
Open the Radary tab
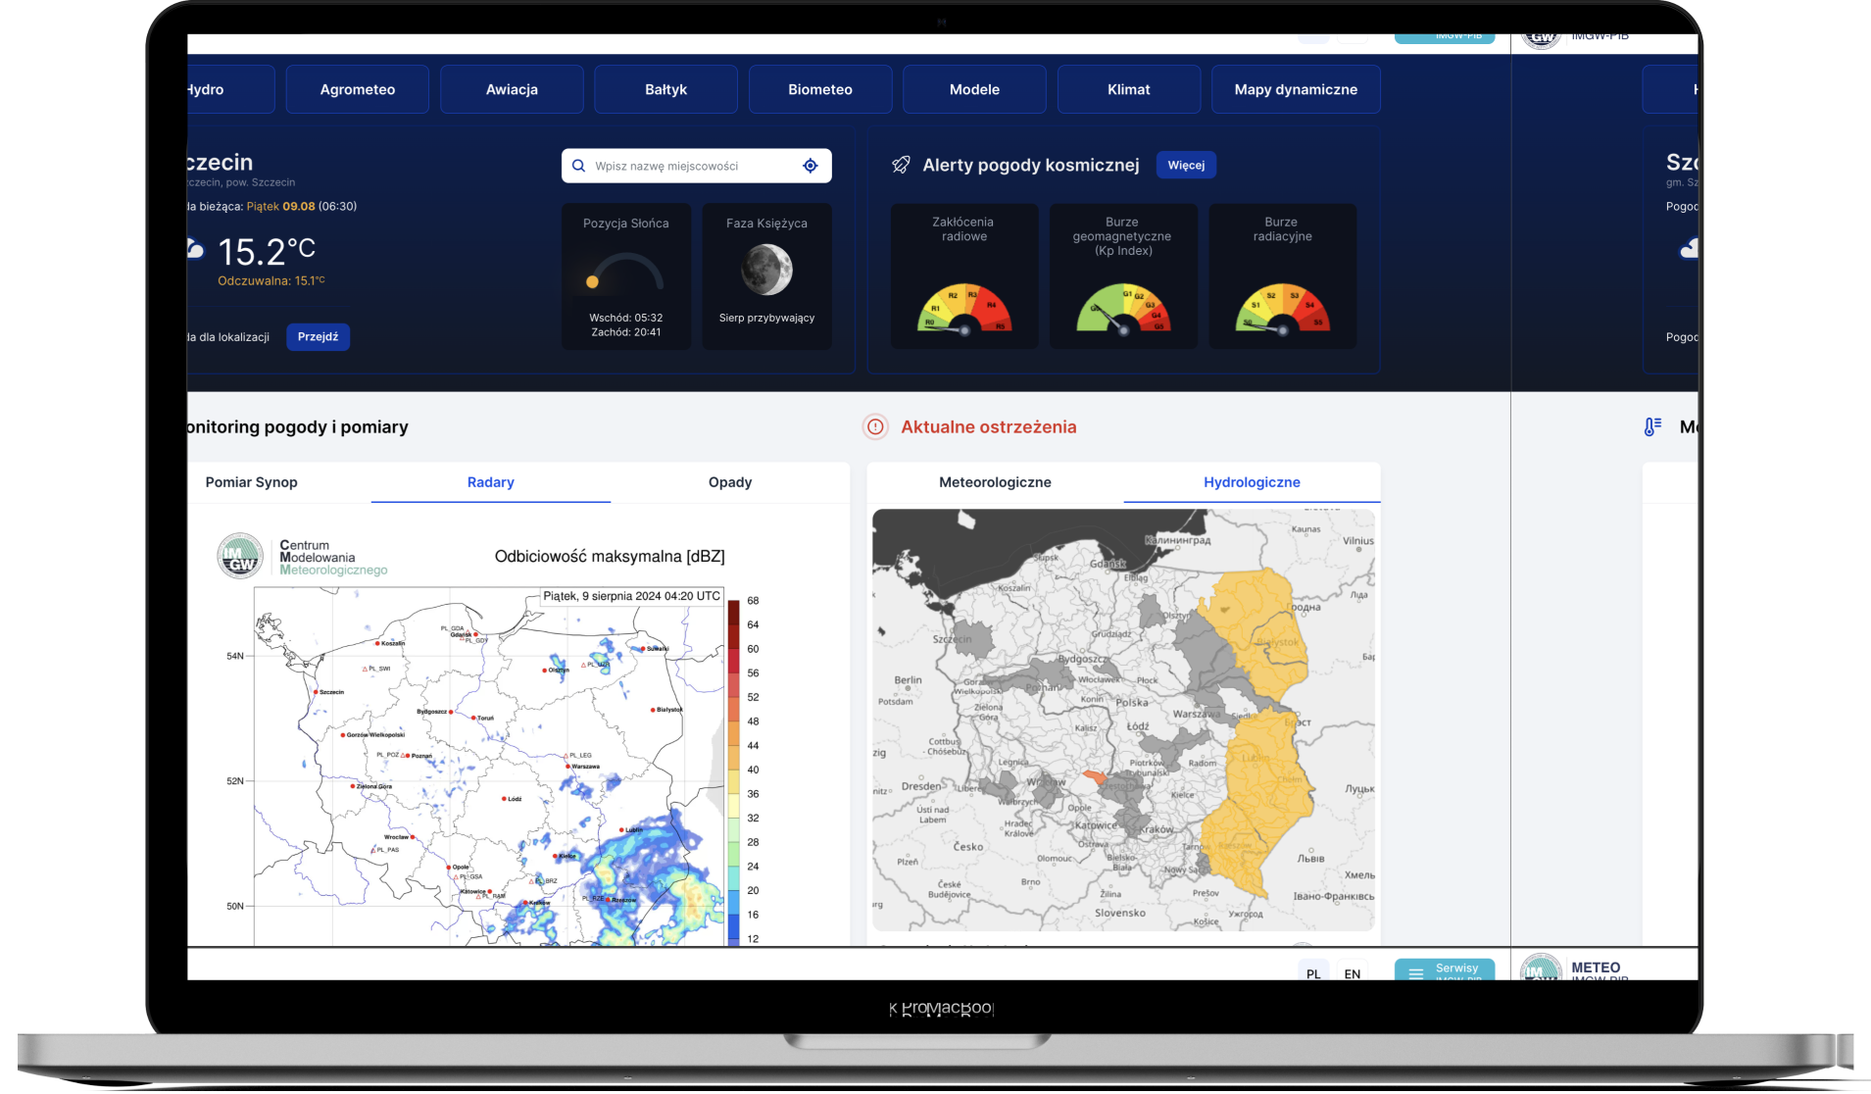490,482
